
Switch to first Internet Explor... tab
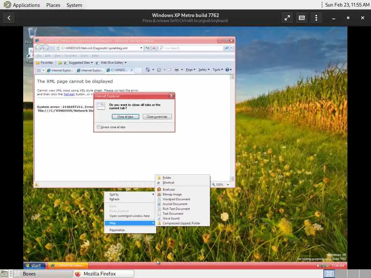click(61, 70)
